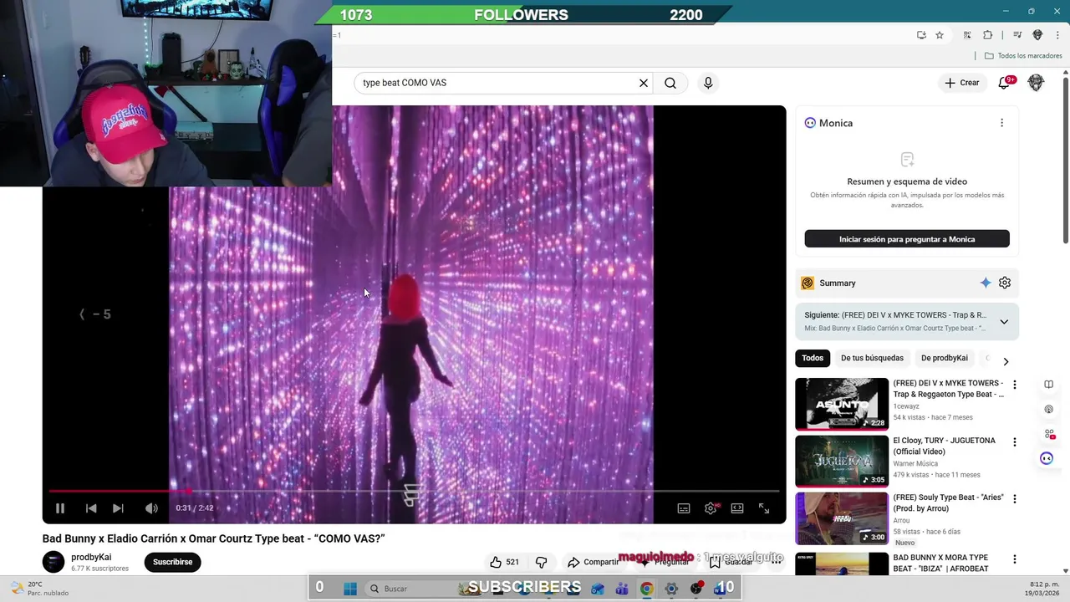Image resolution: width=1070 pixels, height=602 pixels.
Task: Show more filter chips with arrow
Action: tap(1006, 361)
